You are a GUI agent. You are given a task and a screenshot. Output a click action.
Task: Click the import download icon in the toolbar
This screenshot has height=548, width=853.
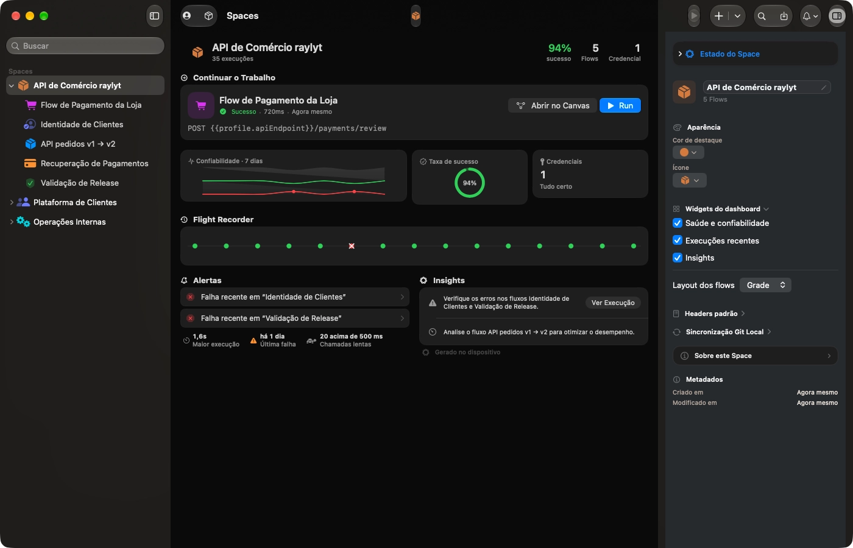tap(784, 16)
